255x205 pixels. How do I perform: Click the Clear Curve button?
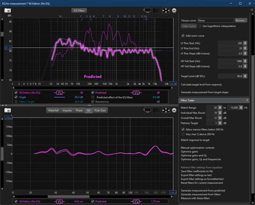click(x=189, y=26)
